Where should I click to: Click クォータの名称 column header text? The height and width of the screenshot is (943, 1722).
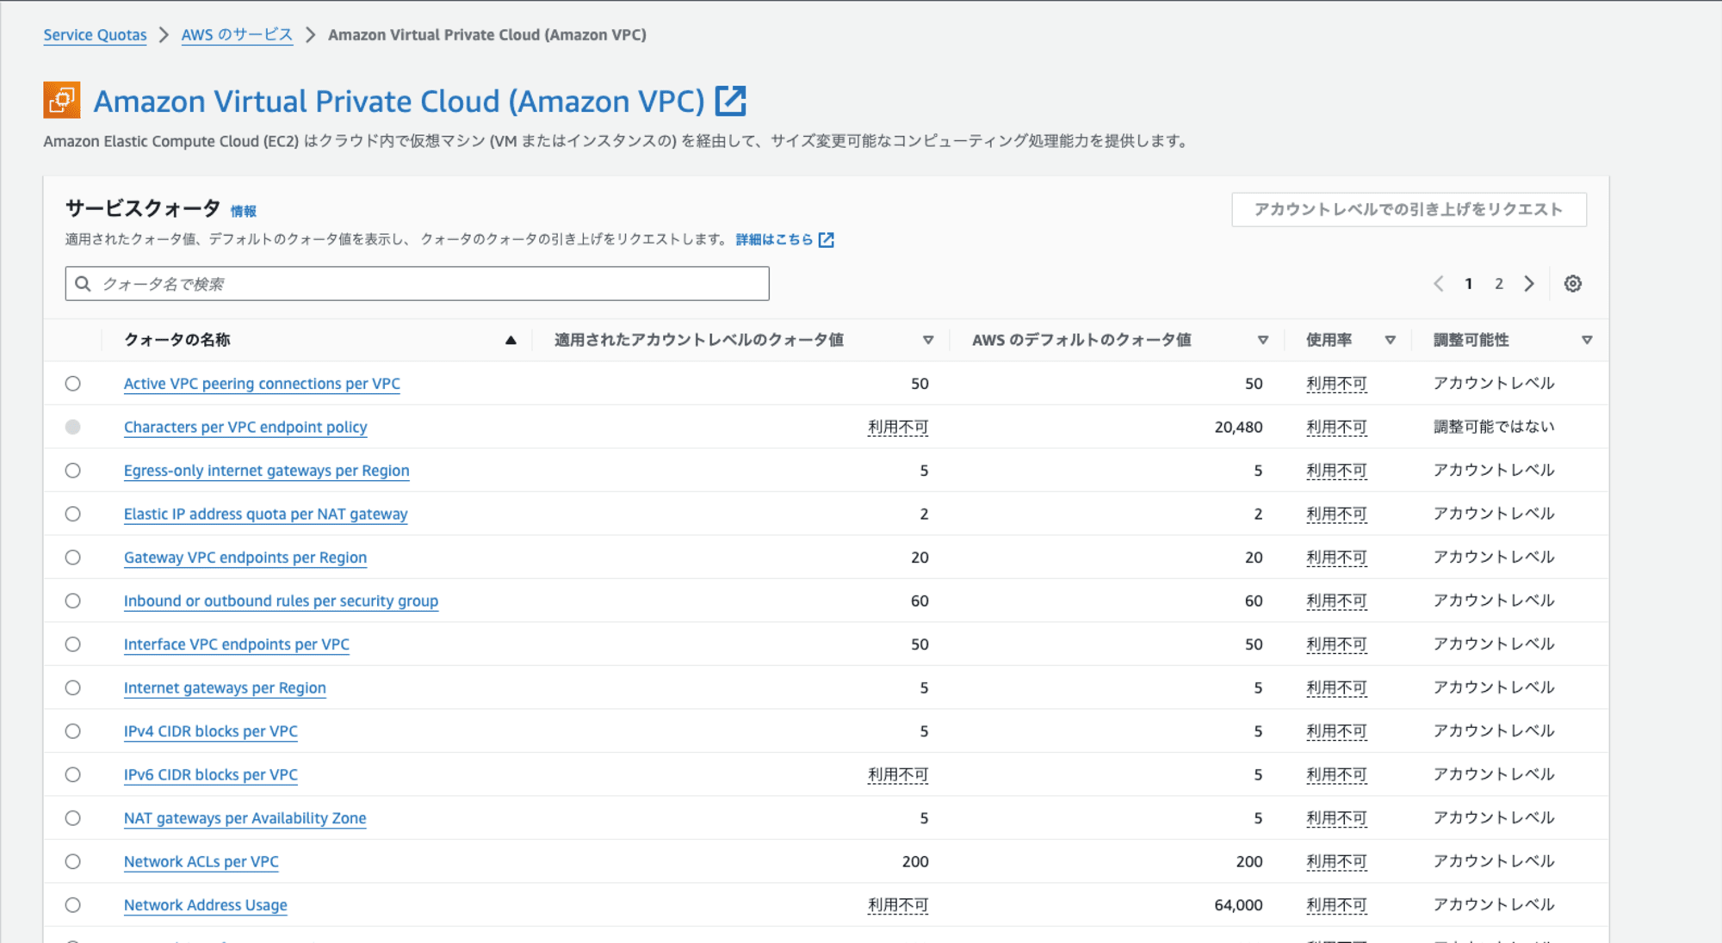coord(177,340)
